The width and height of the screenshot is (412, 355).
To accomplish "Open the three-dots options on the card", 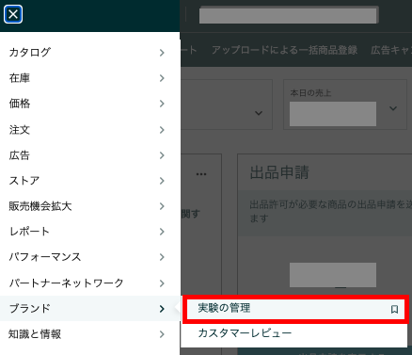I will pyautogui.click(x=201, y=174).
